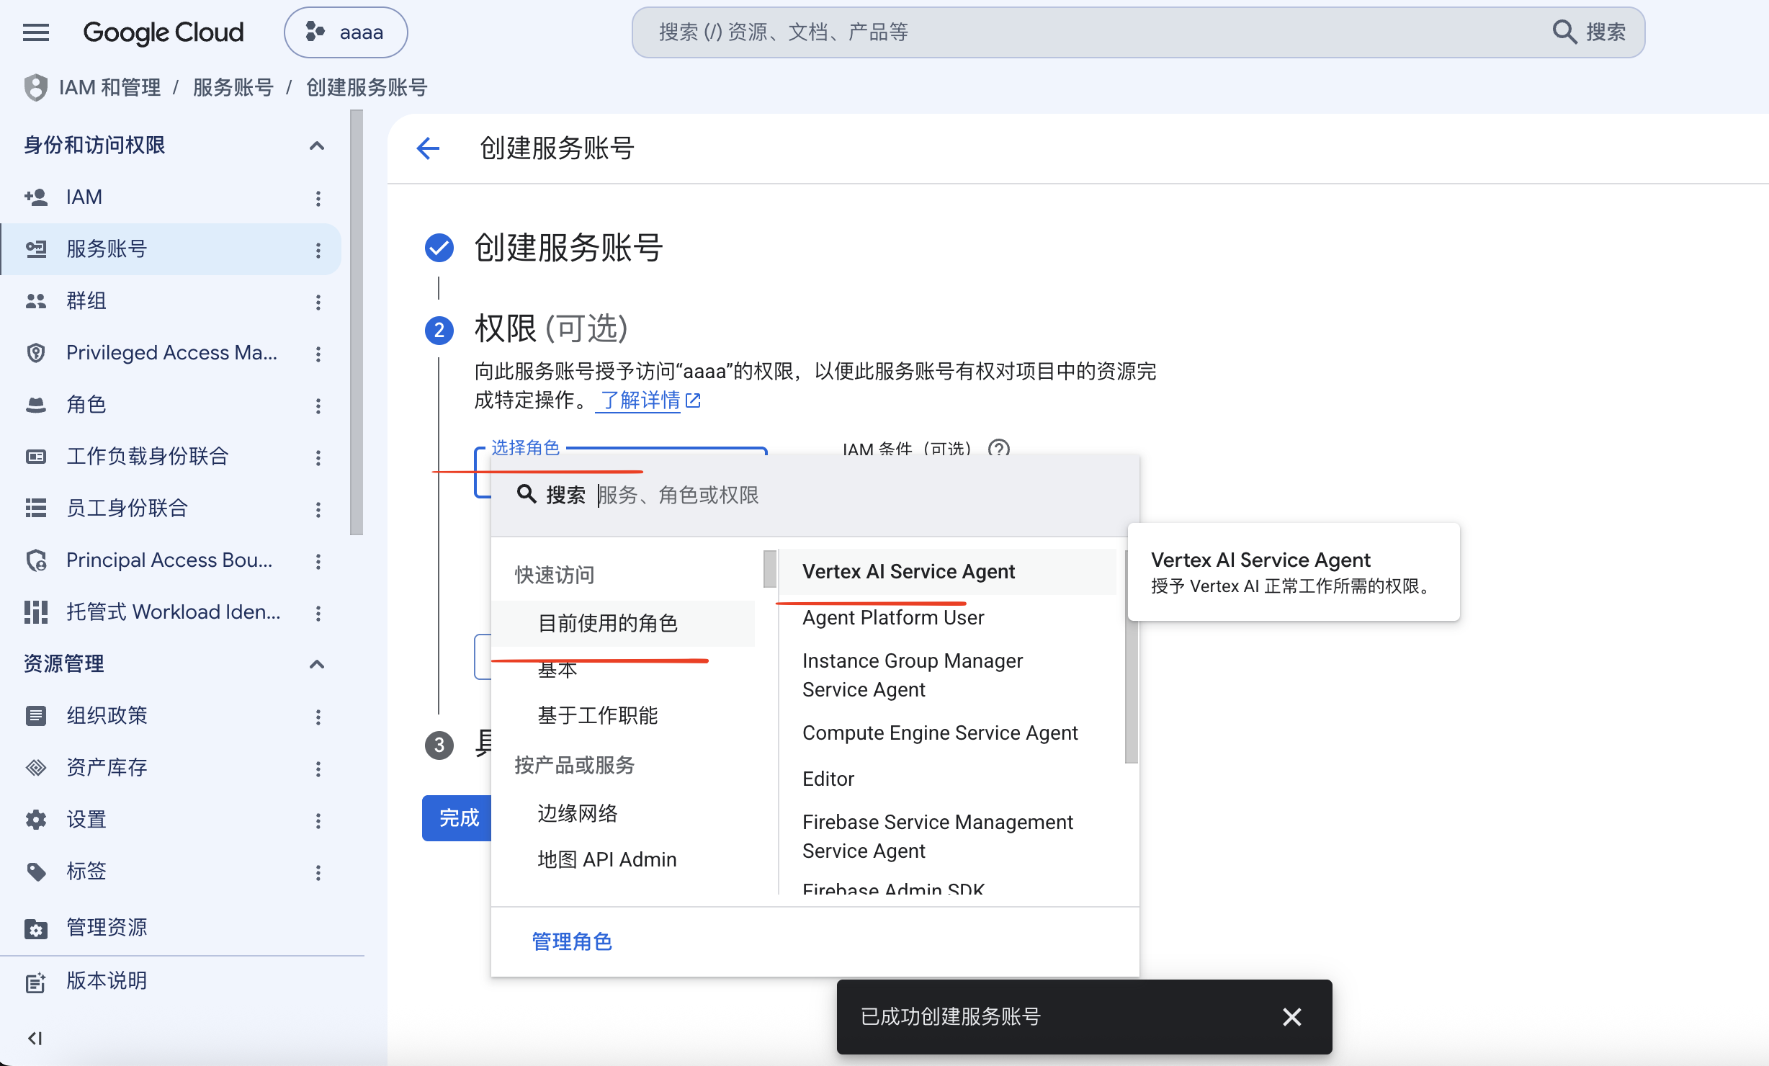Choose Compute Engine Service Agent role
1769x1066 pixels.
point(947,733)
